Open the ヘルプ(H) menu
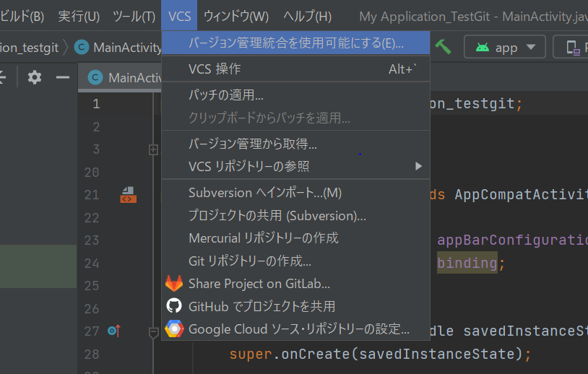This screenshot has height=374, width=588. click(x=307, y=16)
